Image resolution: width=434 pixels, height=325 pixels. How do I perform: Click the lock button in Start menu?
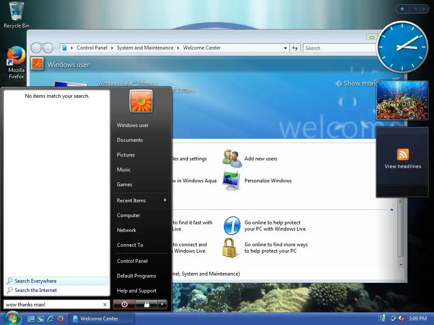[x=147, y=304]
